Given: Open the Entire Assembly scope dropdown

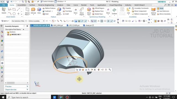Looking at the screenshot, I should click(37, 21).
